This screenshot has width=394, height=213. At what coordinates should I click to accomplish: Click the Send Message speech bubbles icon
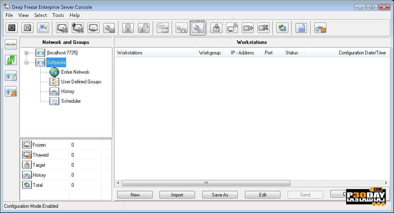tap(163, 28)
